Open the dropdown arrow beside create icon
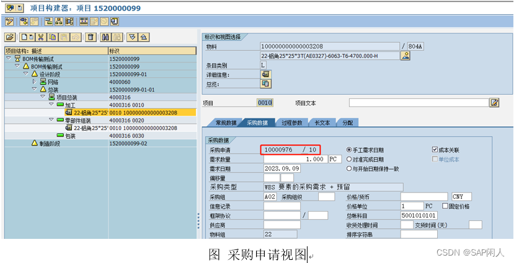The image size is (514, 263). (31, 37)
